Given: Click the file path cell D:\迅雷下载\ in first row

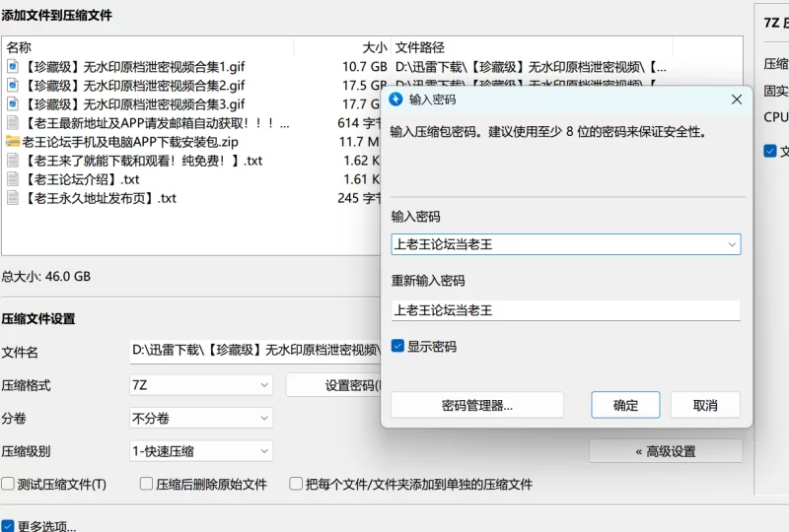Looking at the screenshot, I should (x=531, y=66).
